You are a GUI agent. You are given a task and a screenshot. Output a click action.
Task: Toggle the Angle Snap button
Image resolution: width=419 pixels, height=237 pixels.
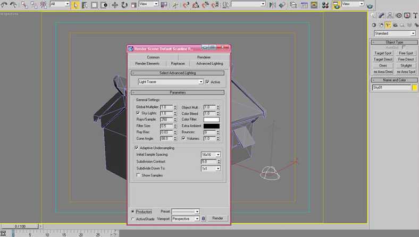click(x=196, y=5)
